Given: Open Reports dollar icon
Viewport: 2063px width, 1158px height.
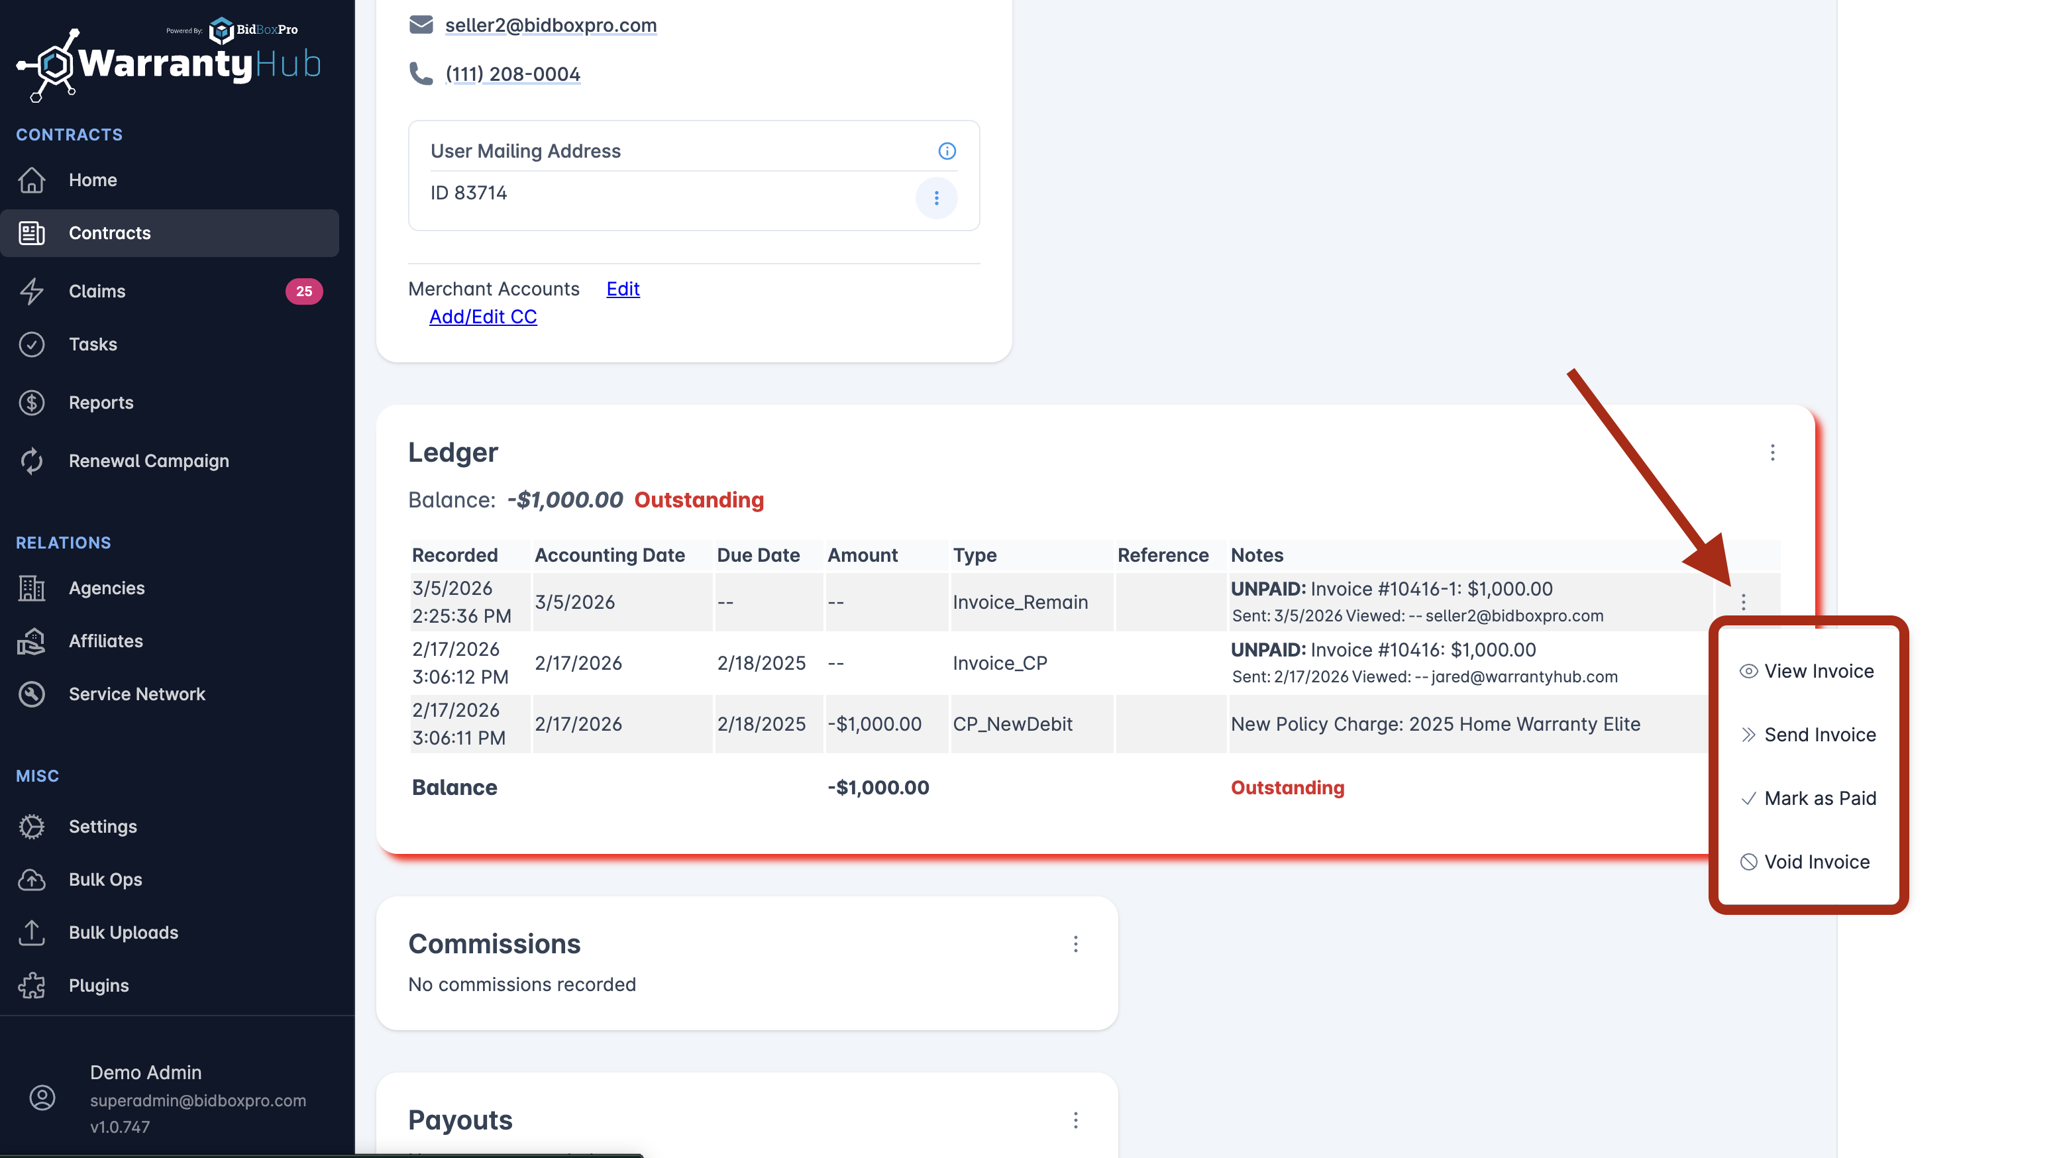Looking at the screenshot, I should tap(32, 403).
